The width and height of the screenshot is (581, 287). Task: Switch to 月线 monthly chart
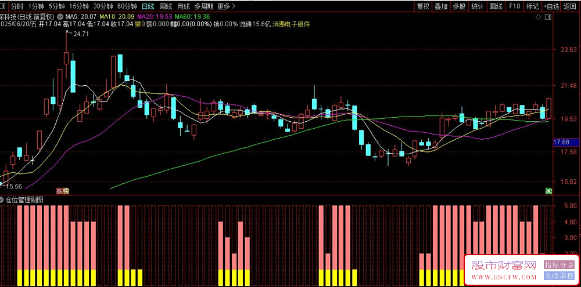pyautogui.click(x=183, y=6)
